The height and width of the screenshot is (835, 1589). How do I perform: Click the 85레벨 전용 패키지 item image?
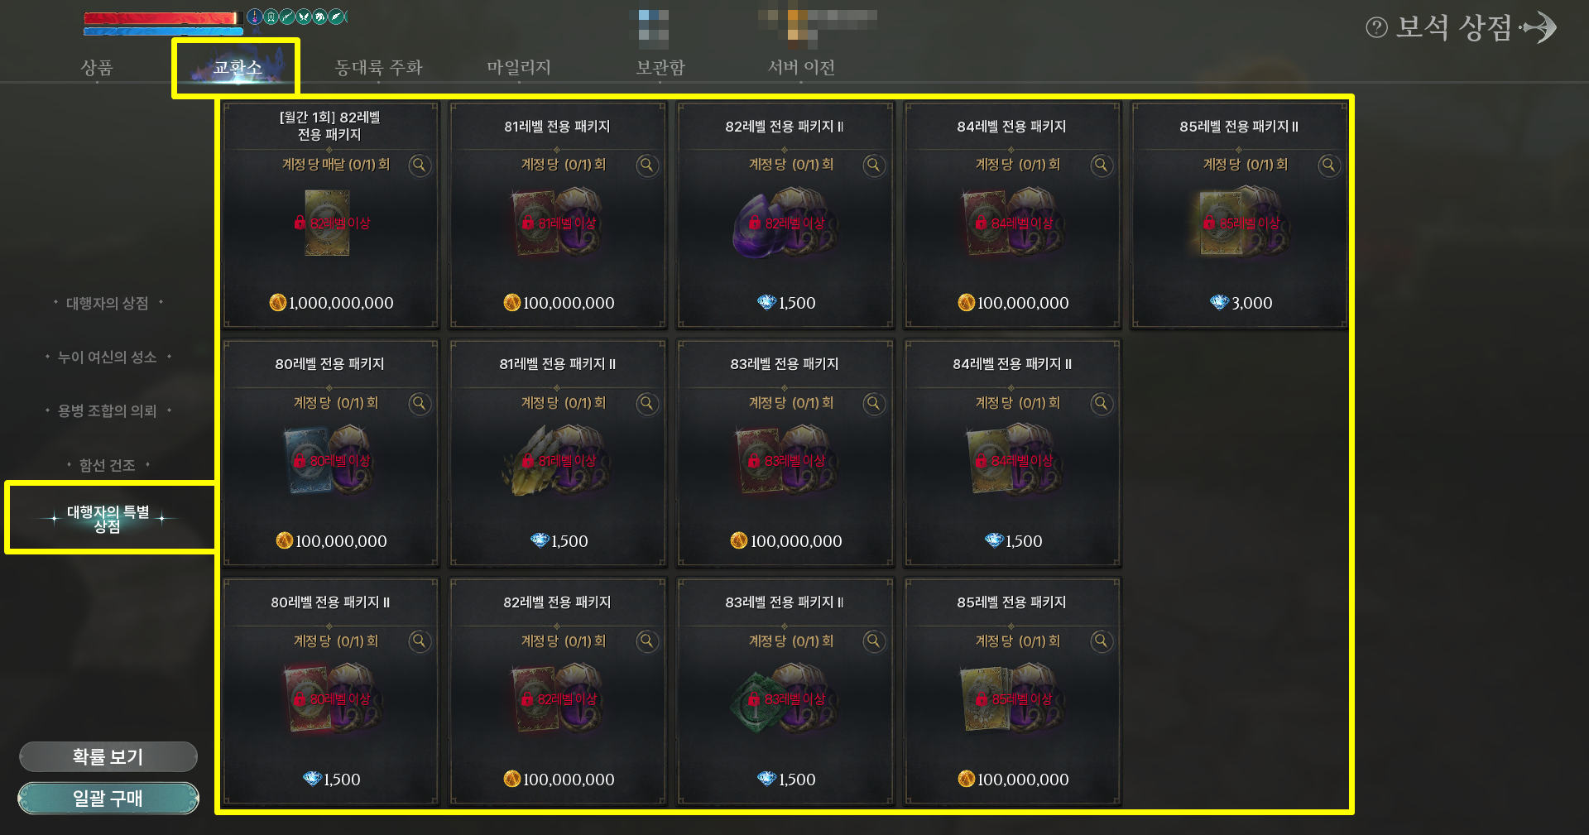[x=1011, y=699]
